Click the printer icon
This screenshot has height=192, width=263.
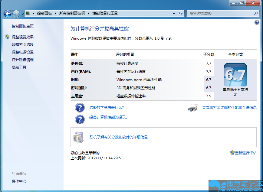(193, 108)
